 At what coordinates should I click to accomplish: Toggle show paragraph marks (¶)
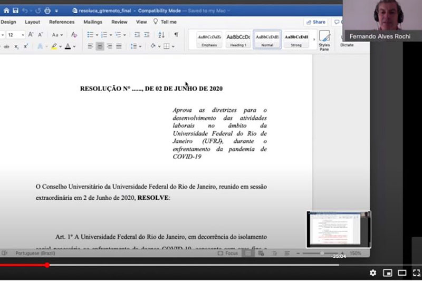176,35
